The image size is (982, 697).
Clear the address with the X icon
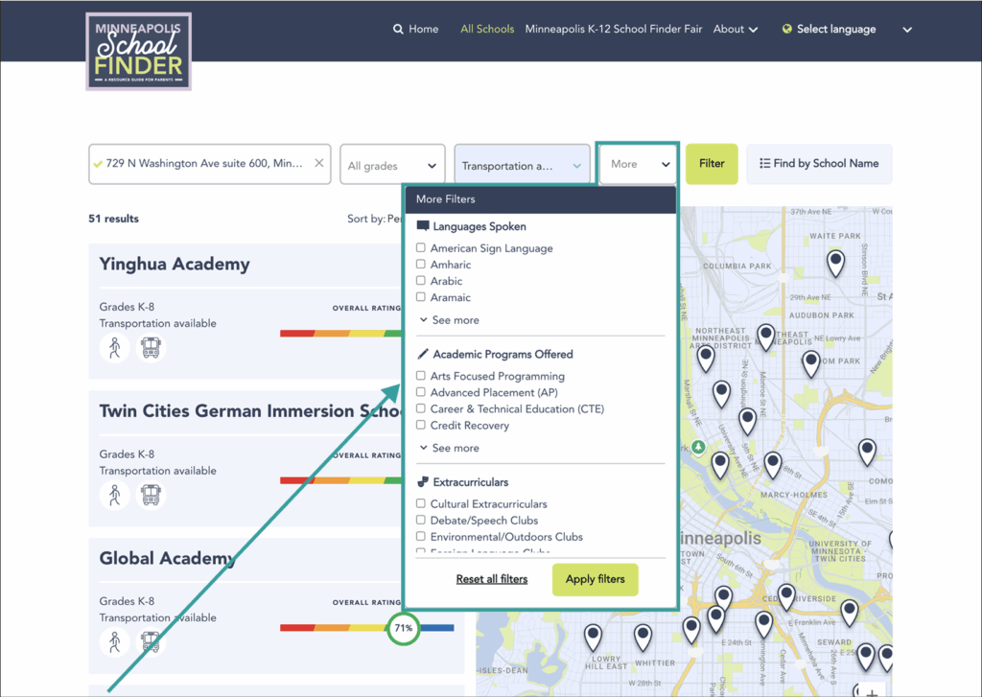point(319,163)
